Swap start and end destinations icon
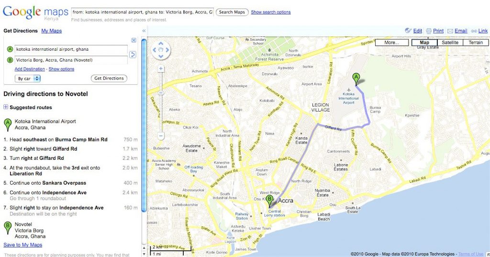The width and height of the screenshot is (490, 257). [x=133, y=55]
